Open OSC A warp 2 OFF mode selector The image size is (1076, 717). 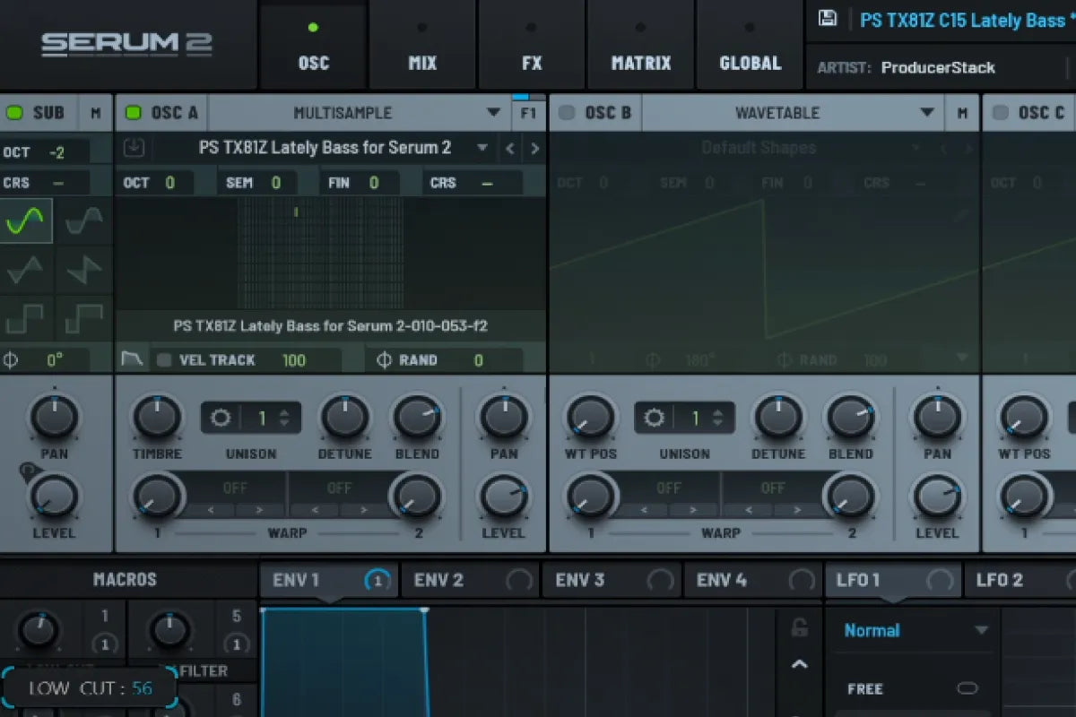click(339, 488)
